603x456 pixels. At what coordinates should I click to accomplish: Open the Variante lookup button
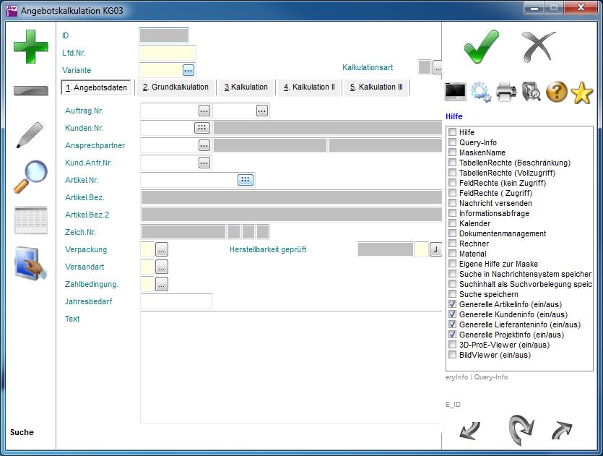tap(188, 70)
